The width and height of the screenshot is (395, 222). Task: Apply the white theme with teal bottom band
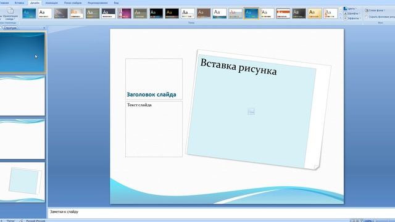pos(220,14)
